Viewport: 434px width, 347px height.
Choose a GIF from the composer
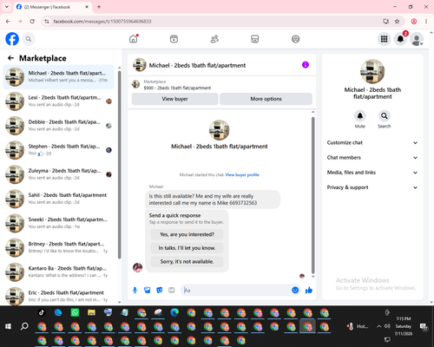point(172,290)
